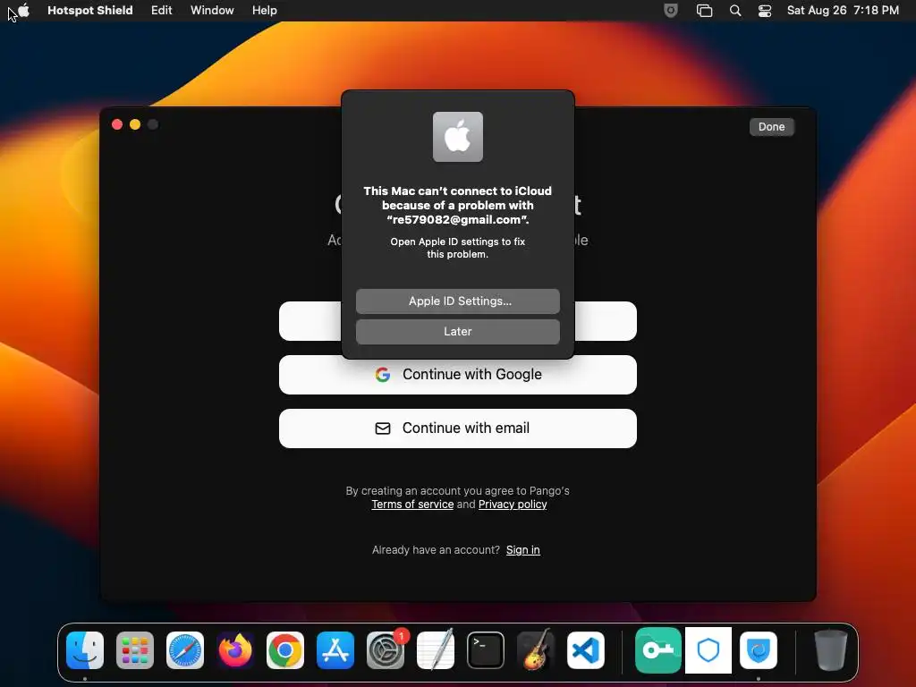Open the Hotspot Shield app menu

click(90, 11)
